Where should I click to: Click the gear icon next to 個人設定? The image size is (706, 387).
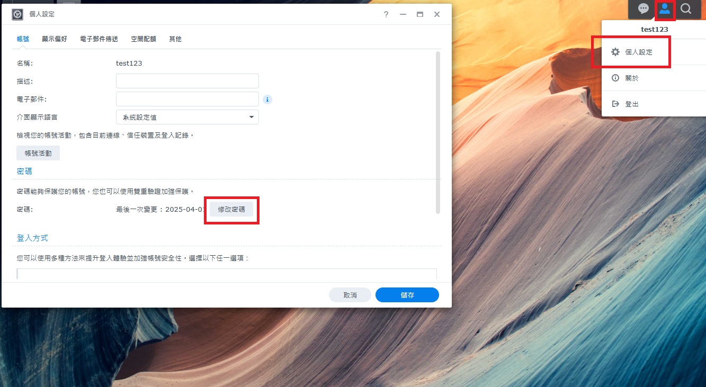pyautogui.click(x=614, y=52)
